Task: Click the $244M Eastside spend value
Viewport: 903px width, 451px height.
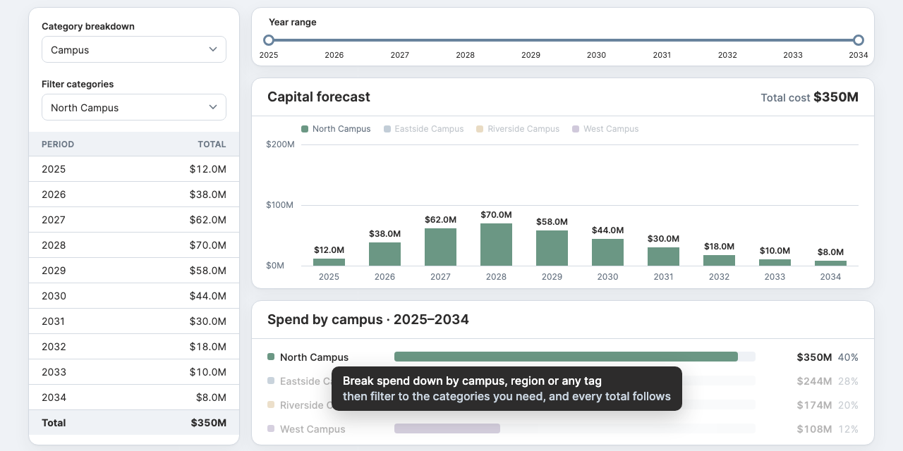Action: [814, 381]
